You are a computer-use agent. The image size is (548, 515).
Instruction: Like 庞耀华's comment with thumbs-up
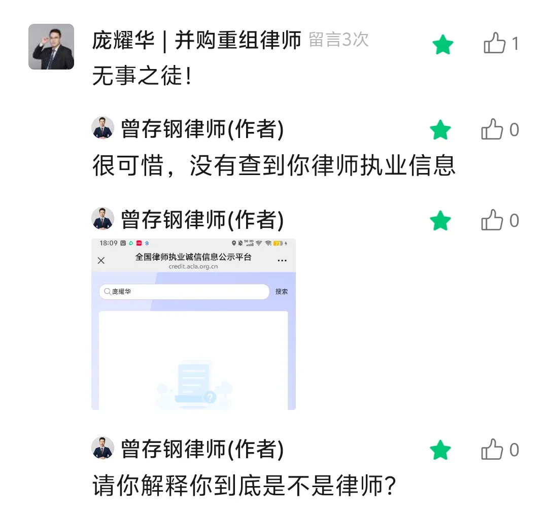click(494, 43)
